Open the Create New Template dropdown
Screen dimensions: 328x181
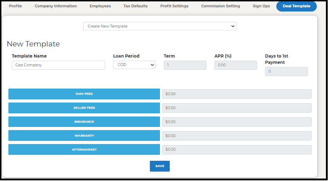pos(160,26)
